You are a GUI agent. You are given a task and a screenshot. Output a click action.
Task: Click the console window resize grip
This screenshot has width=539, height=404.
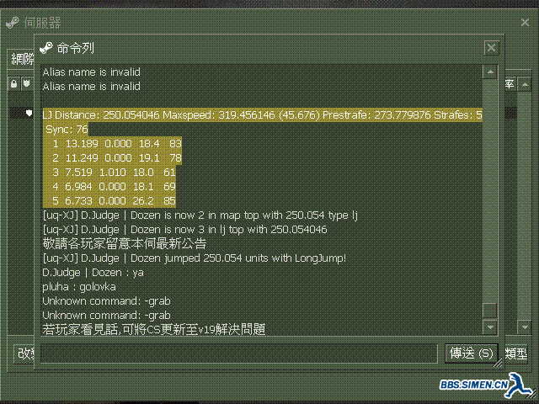click(x=498, y=363)
